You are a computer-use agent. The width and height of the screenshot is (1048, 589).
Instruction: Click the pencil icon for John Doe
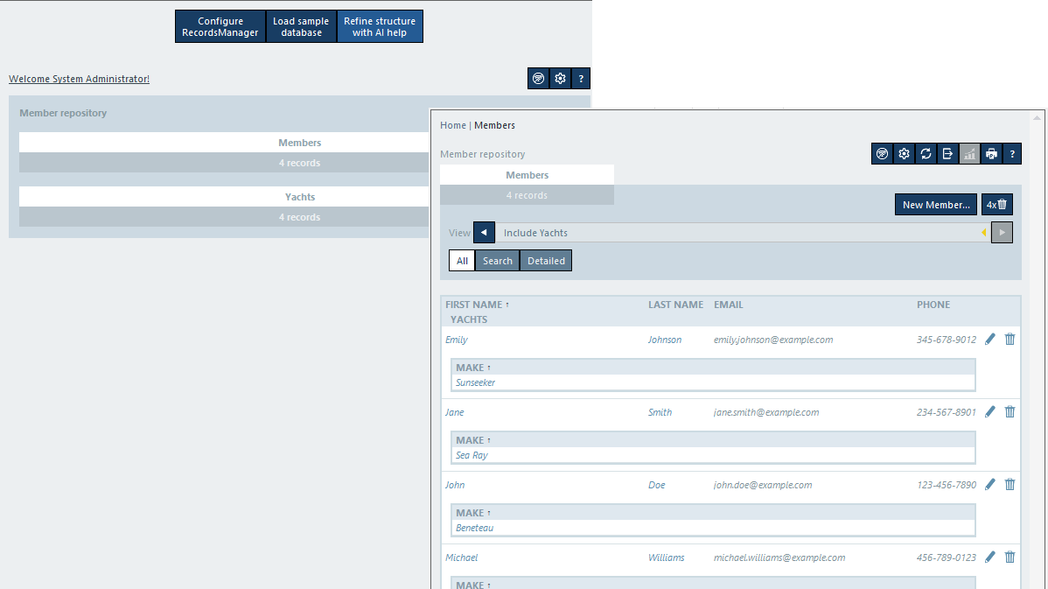[989, 485]
